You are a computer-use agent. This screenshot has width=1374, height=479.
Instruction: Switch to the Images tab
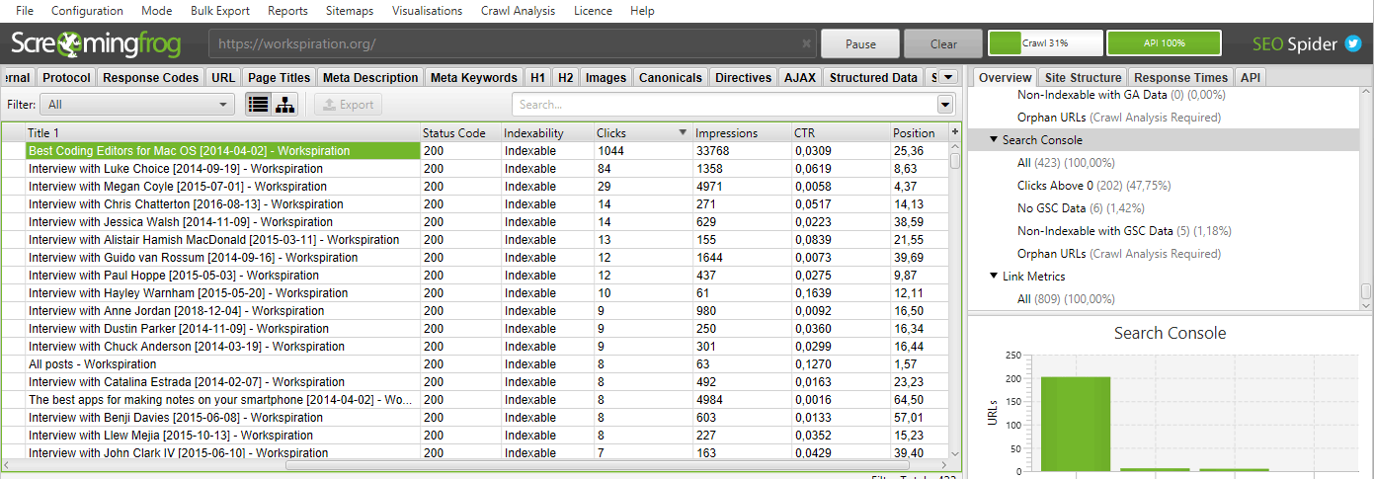pos(606,77)
